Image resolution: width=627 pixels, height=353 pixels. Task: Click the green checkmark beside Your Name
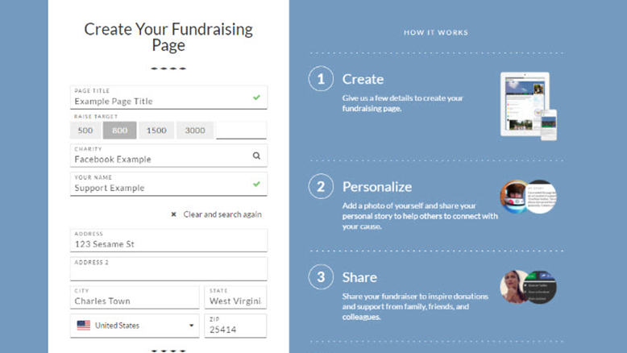click(256, 184)
